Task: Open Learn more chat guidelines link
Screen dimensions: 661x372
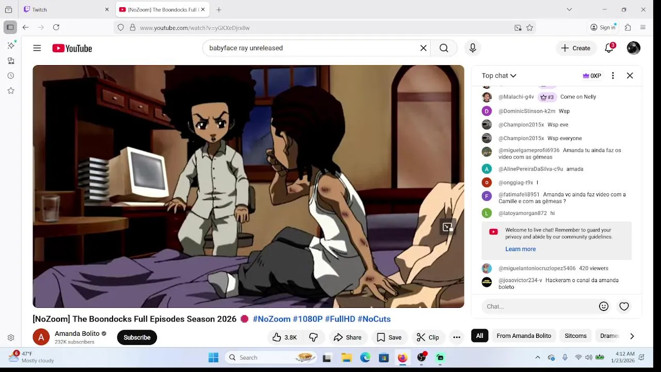Action: (521, 249)
